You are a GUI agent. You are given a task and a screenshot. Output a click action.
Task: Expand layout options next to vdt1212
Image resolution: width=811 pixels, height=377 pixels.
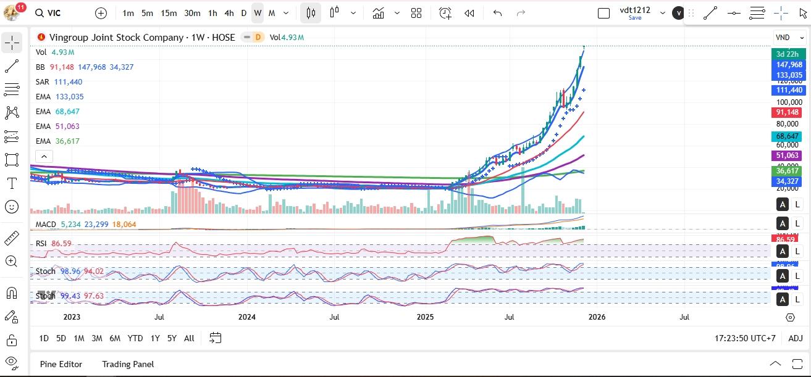coord(663,13)
